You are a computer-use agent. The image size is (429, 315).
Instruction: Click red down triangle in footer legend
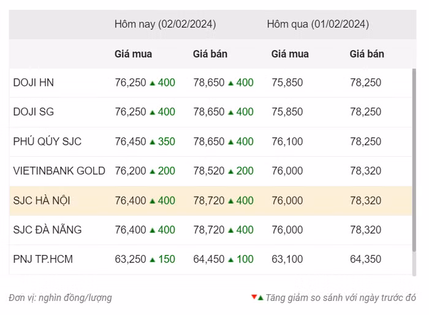pos(254,297)
